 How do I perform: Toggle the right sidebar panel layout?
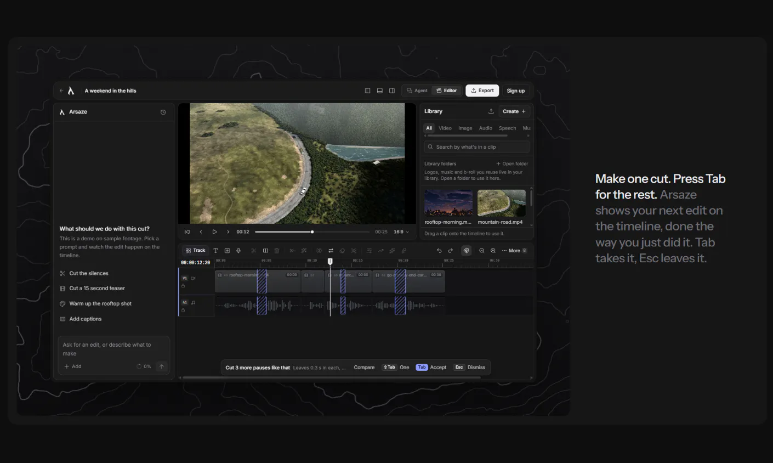(392, 91)
